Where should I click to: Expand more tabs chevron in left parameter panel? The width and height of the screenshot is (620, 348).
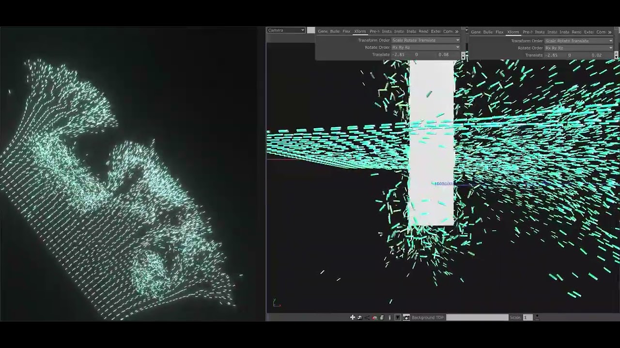(x=456, y=31)
